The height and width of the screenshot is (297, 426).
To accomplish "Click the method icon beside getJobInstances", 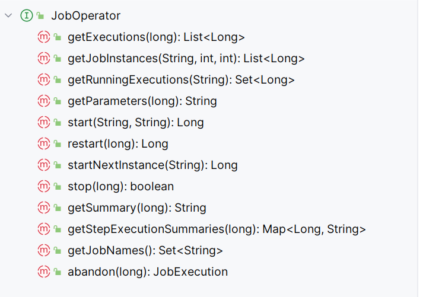I will pyautogui.click(x=44, y=58).
